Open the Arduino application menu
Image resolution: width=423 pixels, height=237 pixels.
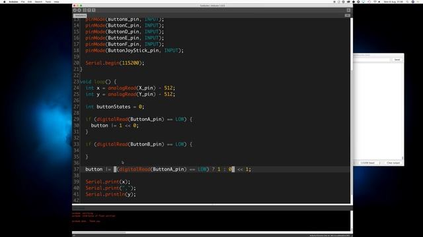[13, 1]
